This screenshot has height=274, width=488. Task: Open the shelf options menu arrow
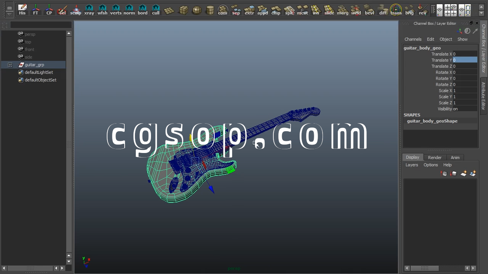pos(10,14)
